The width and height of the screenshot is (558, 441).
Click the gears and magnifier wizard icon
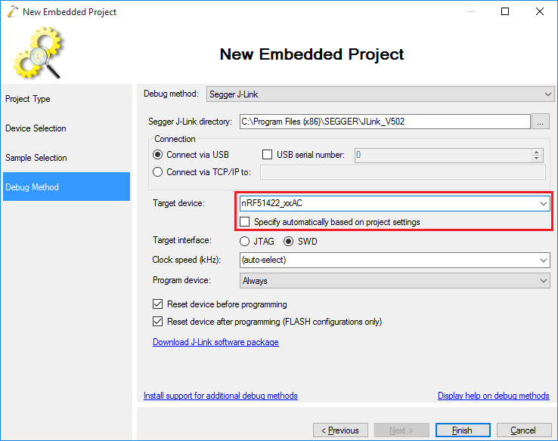[x=39, y=53]
